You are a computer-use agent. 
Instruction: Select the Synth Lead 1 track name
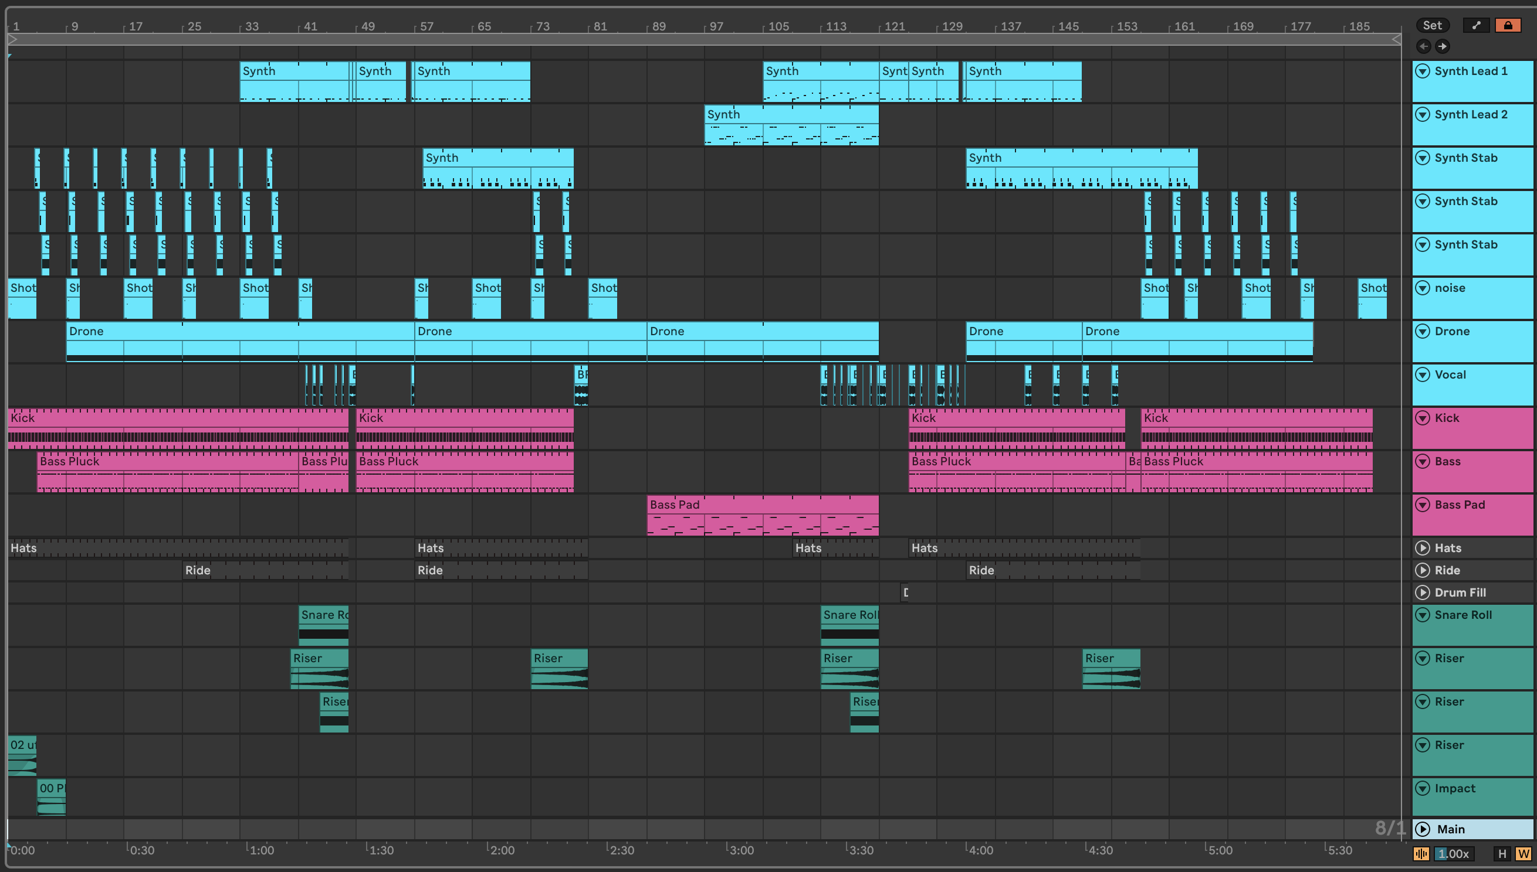[x=1471, y=71]
